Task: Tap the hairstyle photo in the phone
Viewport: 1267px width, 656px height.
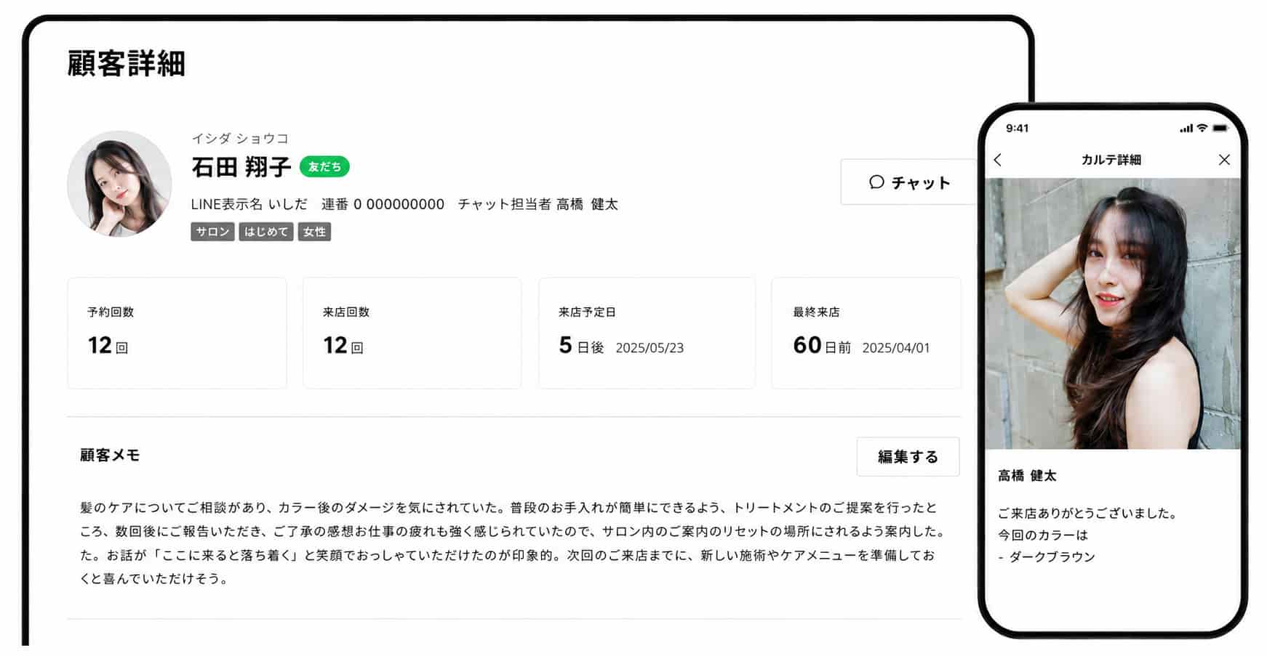Action: tap(1113, 314)
